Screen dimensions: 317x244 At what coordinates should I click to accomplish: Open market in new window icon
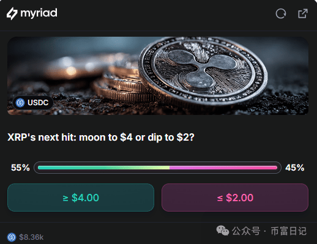[303, 13]
